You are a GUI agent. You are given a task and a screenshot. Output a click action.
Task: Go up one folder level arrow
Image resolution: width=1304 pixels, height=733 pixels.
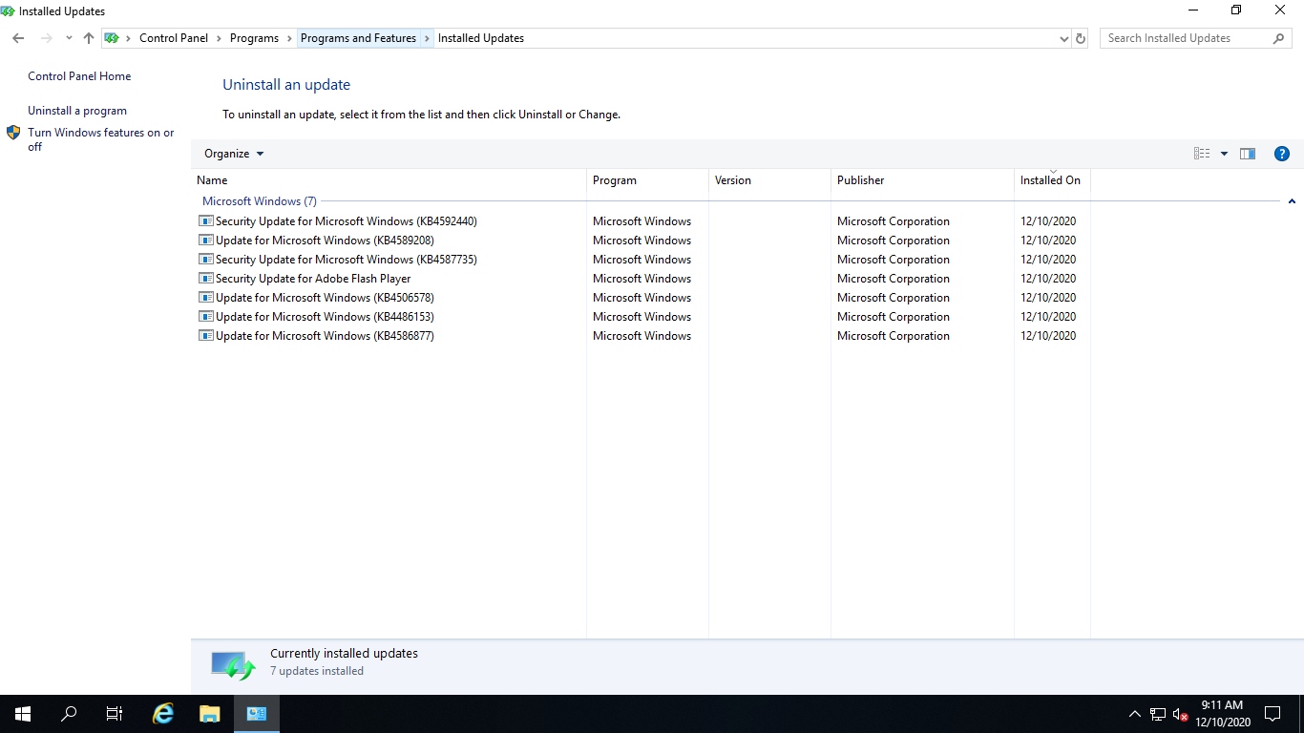(x=89, y=38)
